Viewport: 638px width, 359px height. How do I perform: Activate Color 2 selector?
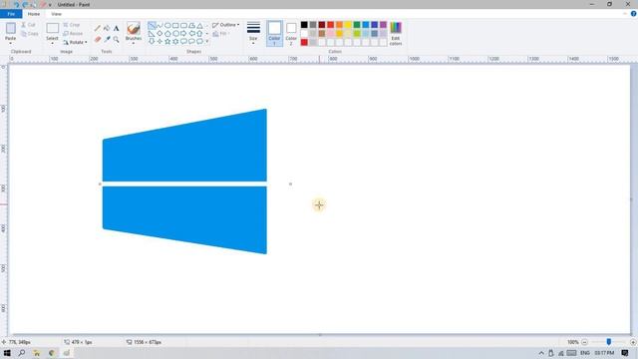[291, 33]
